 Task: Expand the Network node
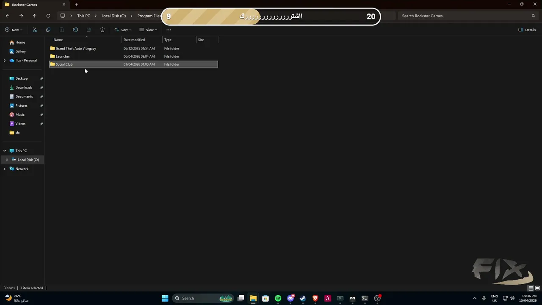point(5,169)
